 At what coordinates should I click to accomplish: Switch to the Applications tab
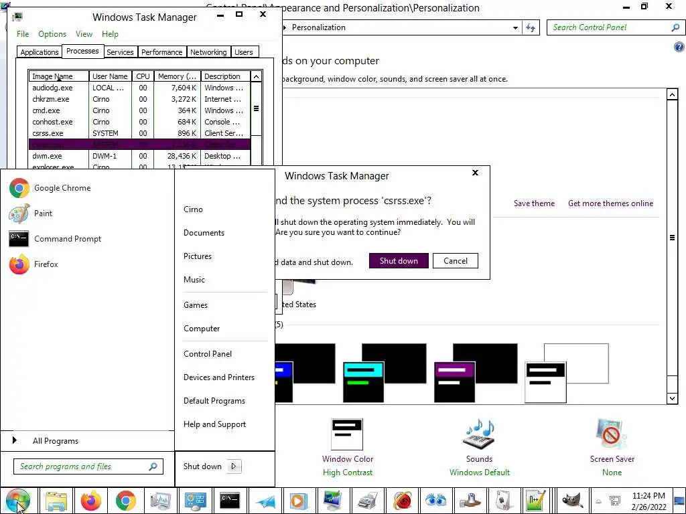click(40, 52)
